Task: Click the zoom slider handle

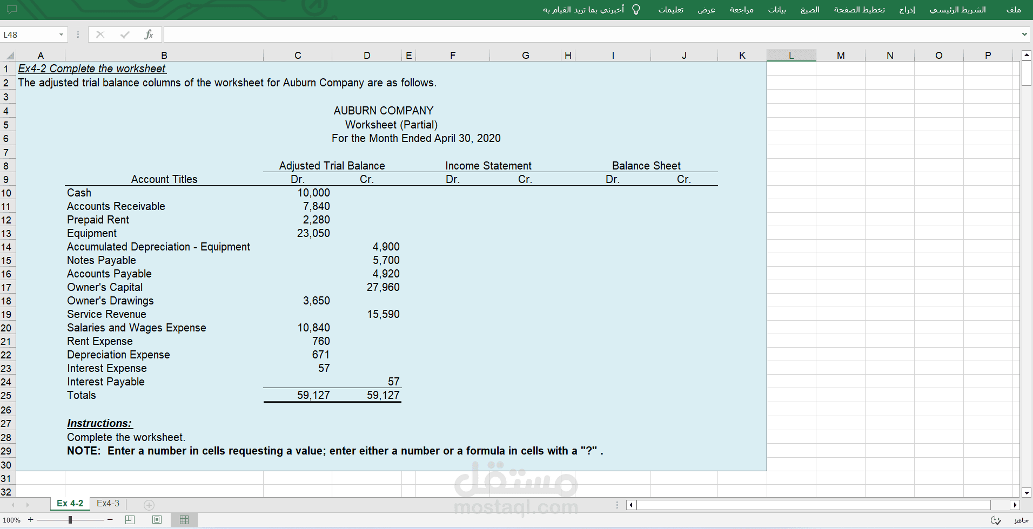Action: click(x=70, y=520)
